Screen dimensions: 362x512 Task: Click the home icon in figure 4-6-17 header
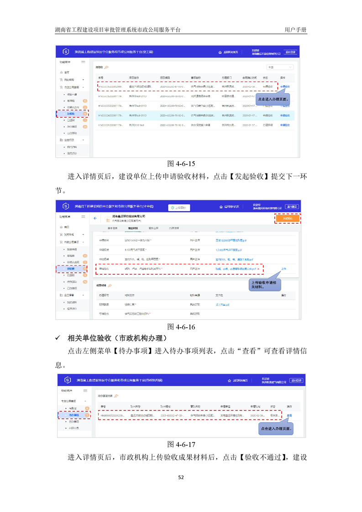pos(229,381)
